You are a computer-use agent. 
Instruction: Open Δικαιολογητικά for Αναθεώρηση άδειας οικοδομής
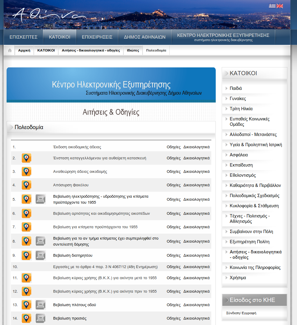(196, 172)
